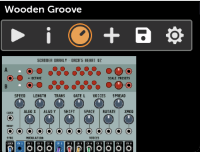Screen dimensions: 200x152
Task: Toggle the row B octave button
Action: coord(39,85)
